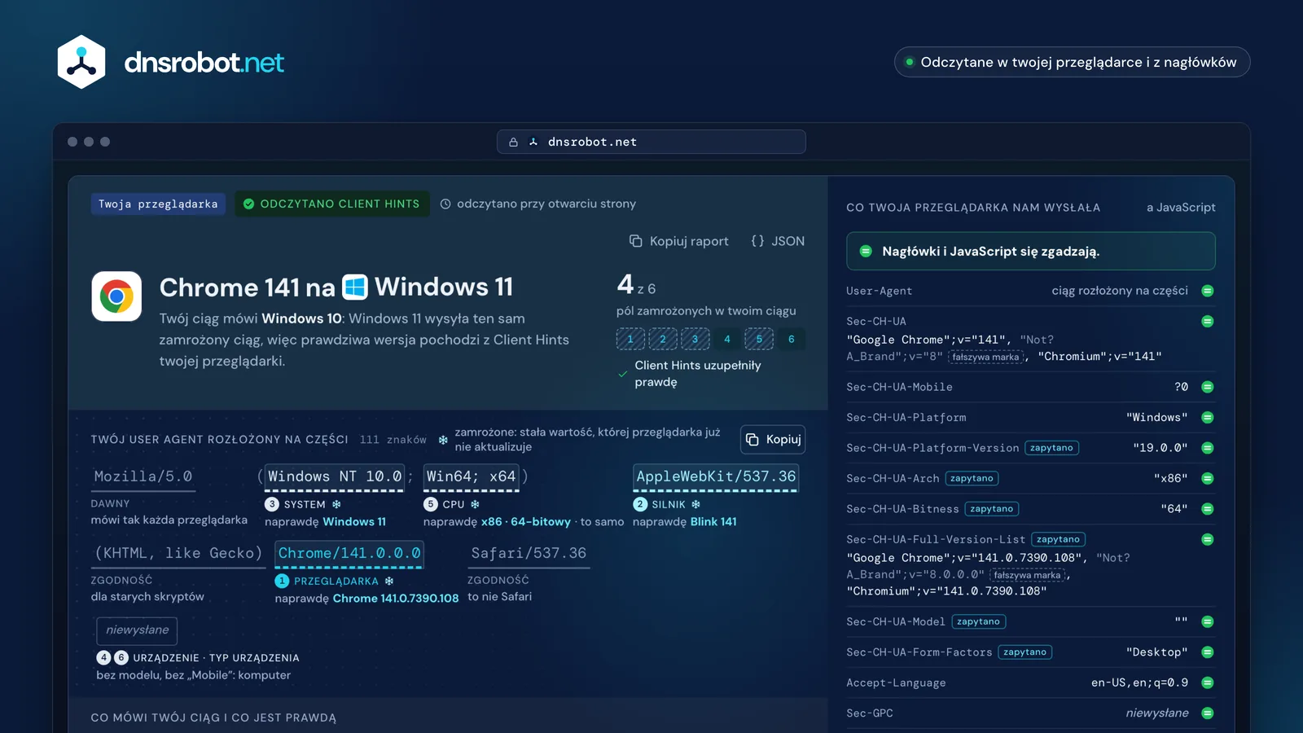This screenshot has height=733, width=1303.
Task: Click the green status icon for Sec-GPC row
Action: (x=1208, y=713)
